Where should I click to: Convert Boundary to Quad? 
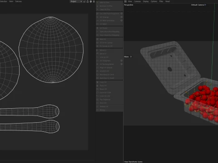coord(109,78)
